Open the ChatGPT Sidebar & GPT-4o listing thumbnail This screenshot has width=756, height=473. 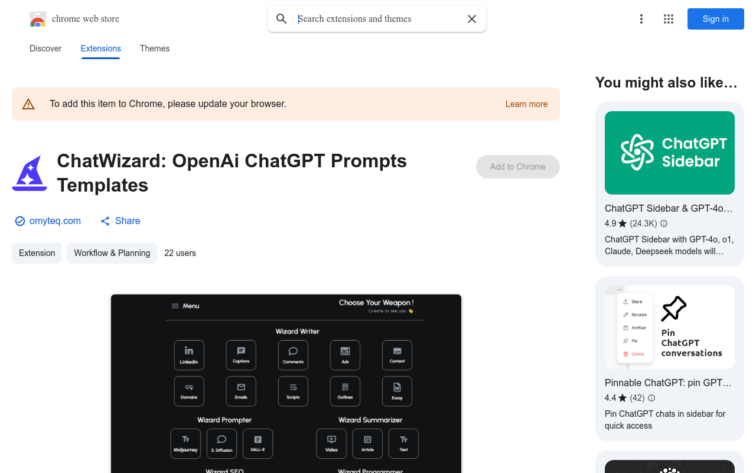coord(669,153)
